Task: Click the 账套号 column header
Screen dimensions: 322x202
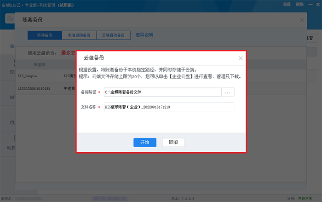Action: [39, 64]
